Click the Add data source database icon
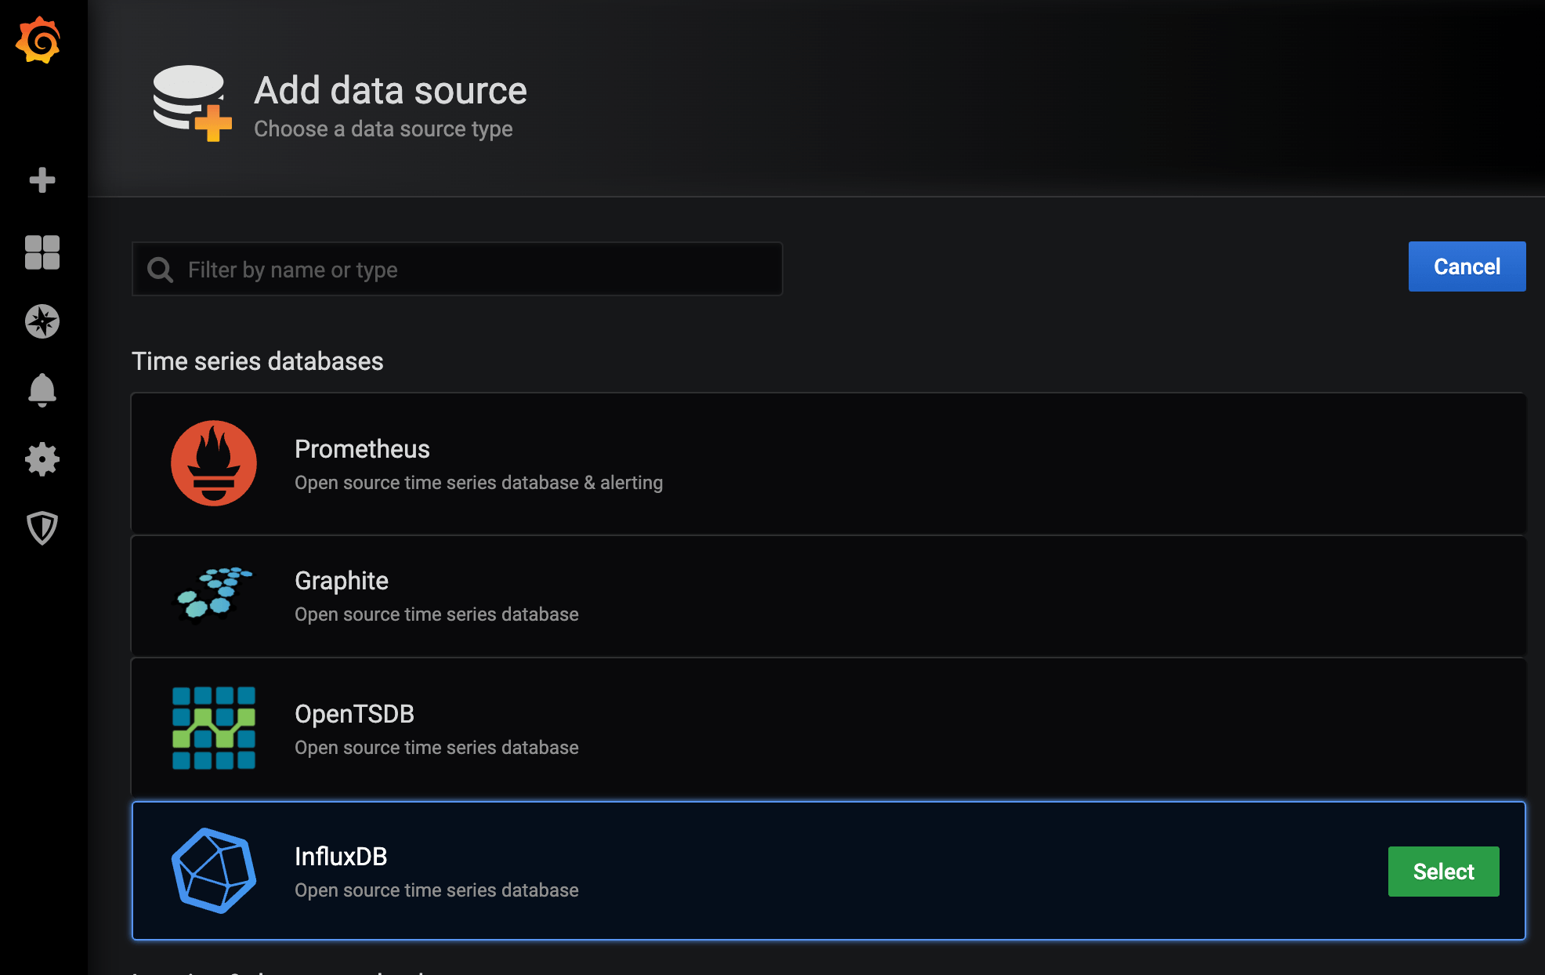Image resolution: width=1545 pixels, height=975 pixels. tap(191, 103)
